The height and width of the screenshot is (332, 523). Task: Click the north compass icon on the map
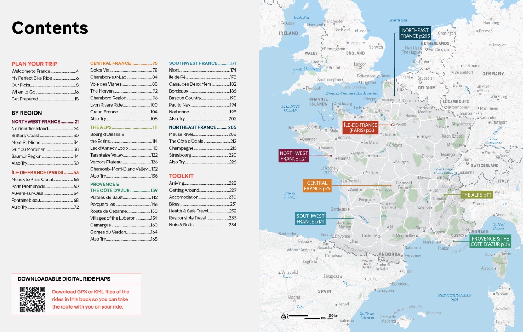284,317
